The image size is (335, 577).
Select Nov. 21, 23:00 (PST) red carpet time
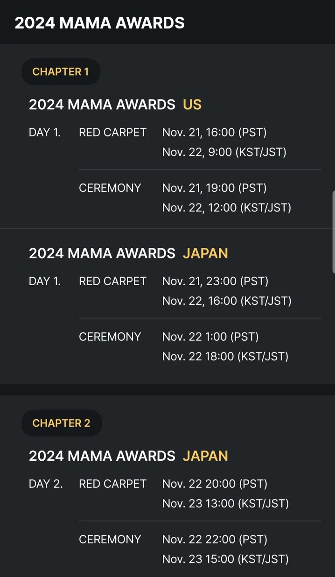point(215,281)
